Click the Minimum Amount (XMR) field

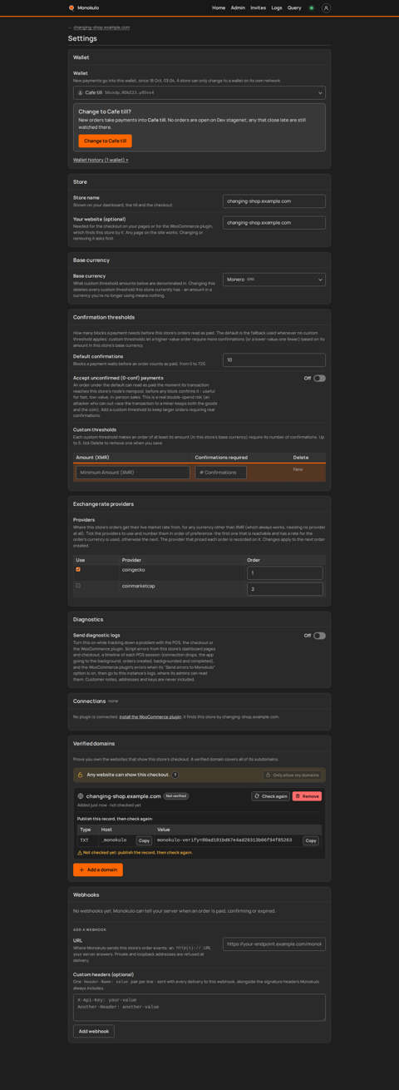pyautogui.click(x=133, y=473)
